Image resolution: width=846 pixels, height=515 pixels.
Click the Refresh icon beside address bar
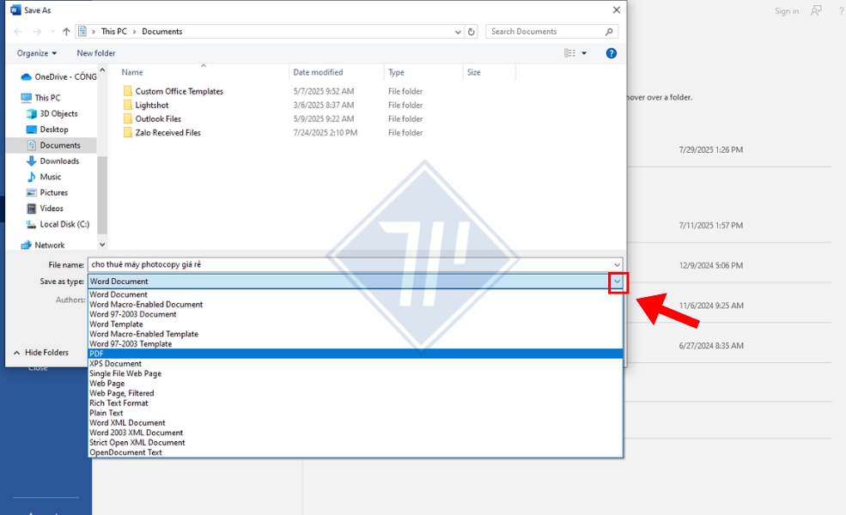coord(472,32)
